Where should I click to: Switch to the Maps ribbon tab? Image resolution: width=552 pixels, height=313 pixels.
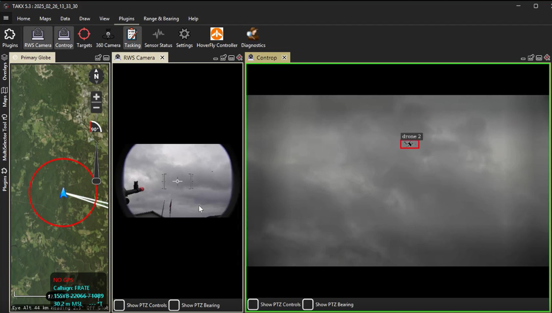(x=45, y=19)
